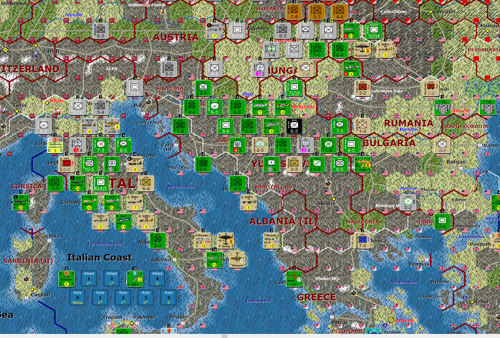The height and width of the screenshot is (338, 500).
Task: Select the Ju 87D Stuka air unit
Action: click(x=112, y=126)
